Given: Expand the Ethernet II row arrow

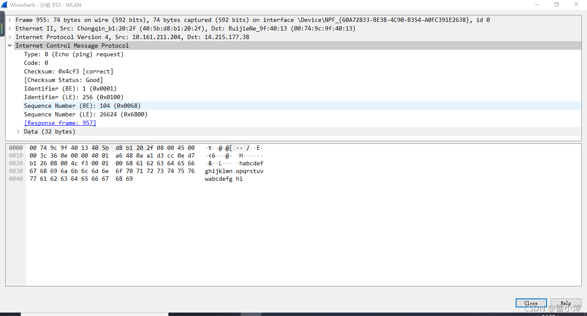Looking at the screenshot, I should coord(9,28).
